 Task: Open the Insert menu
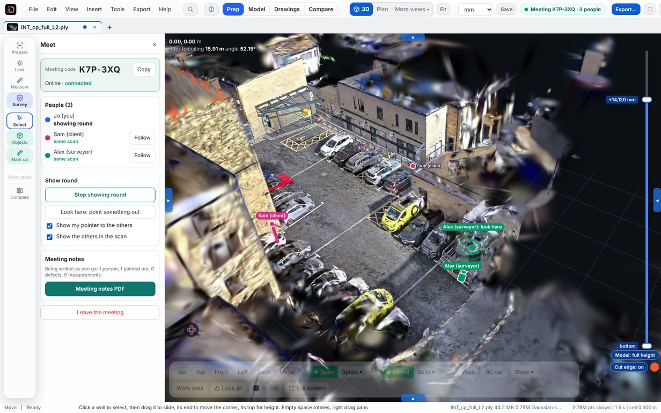click(94, 9)
